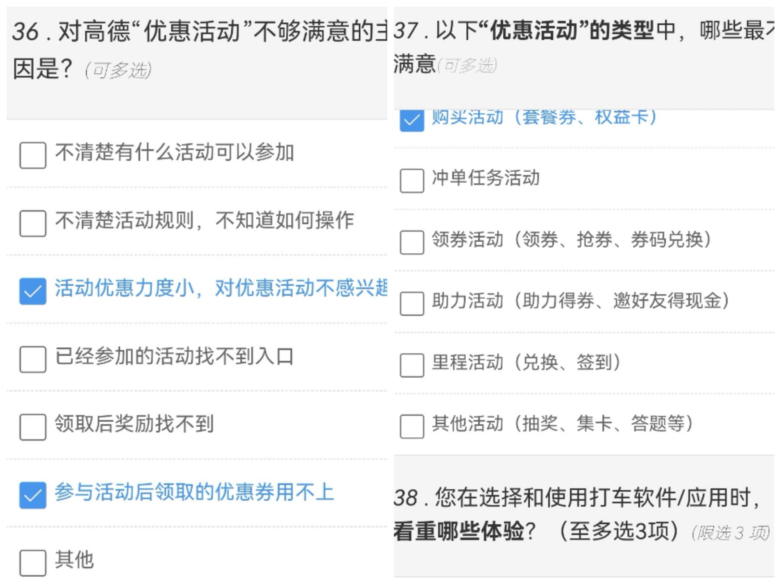
Task: Select '领券活动' checkbox
Action: tap(411, 242)
